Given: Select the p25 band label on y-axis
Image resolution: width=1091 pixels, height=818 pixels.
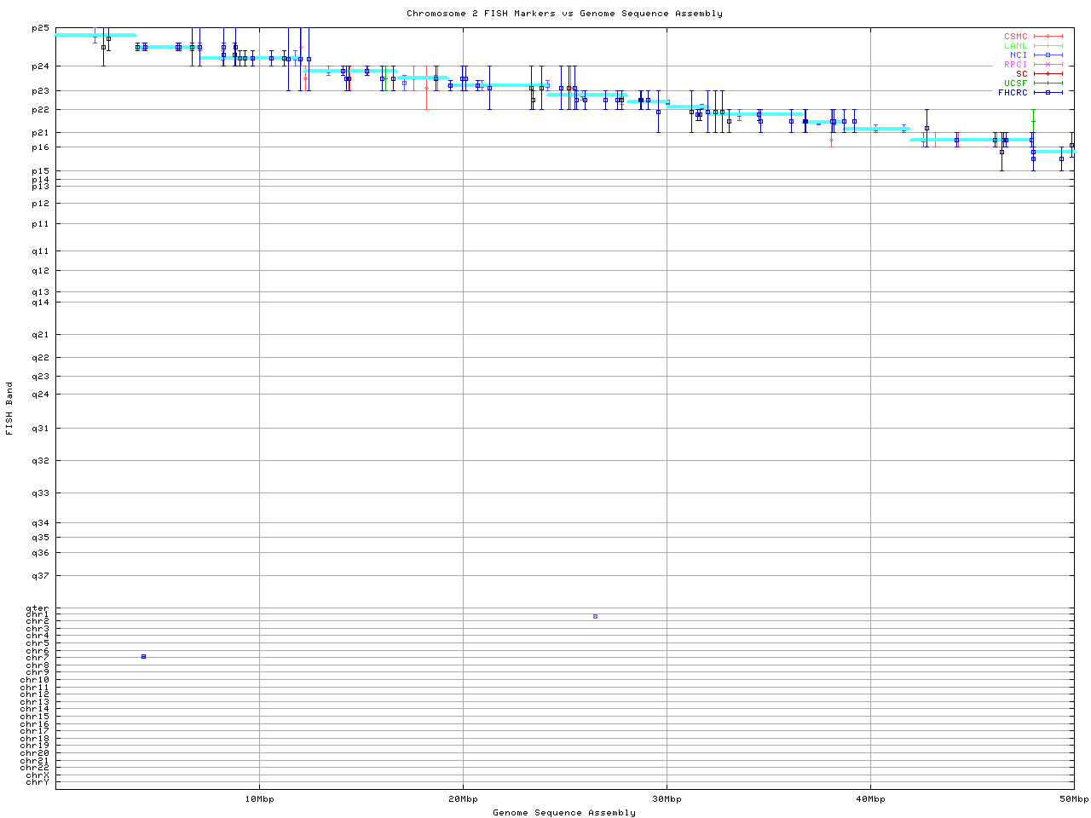Looking at the screenshot, I should pyautogui.click(x=40, y=28).
